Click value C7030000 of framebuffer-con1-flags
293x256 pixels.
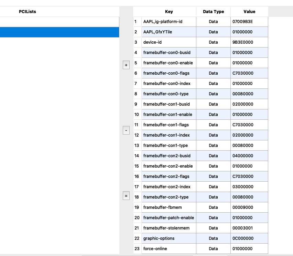click(x=249, y=125)
